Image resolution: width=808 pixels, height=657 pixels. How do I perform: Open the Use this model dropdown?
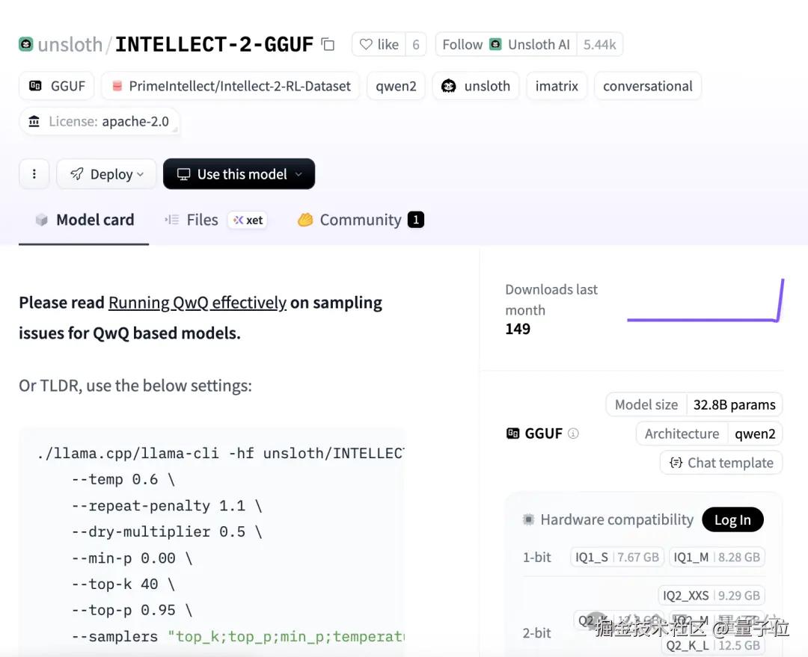click(x=239, y=174)
